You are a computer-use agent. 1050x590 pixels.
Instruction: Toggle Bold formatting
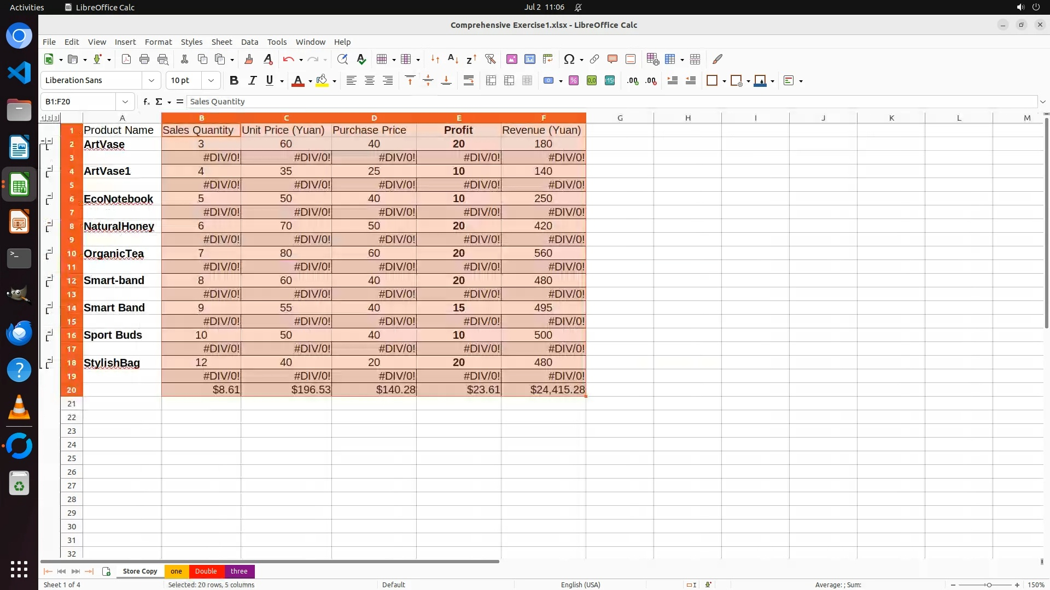[x=234, y=80]
